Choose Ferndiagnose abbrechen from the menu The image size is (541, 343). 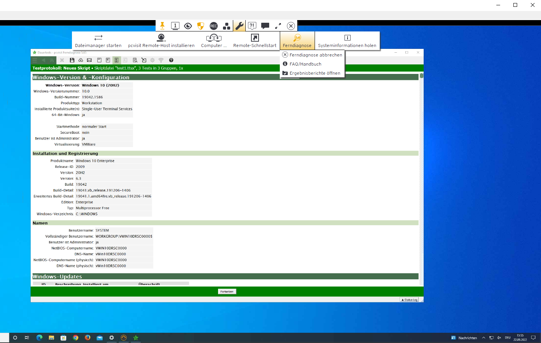(x=315, y=55)
